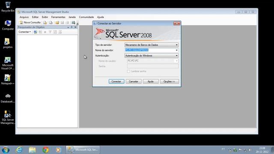Click the disabled Nome do usuário combo box
The width and height of the screenshot is (274, 154).
coord(153,61)
